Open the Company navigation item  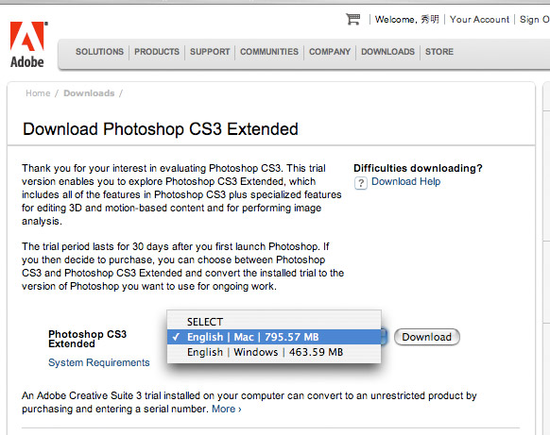click(x=330, y=52)
